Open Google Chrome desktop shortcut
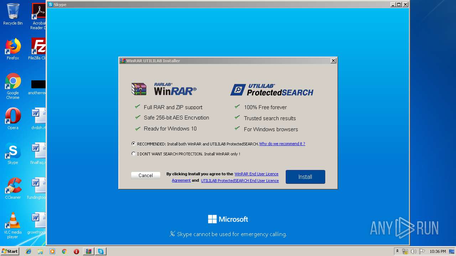Image resolution: width=456 pixels, height=256 pixels. 13,86
